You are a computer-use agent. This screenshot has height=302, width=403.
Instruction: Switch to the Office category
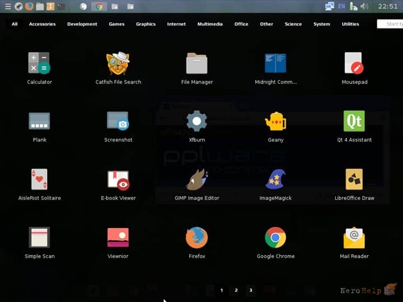pyautogui.click(x=241, y=24)
